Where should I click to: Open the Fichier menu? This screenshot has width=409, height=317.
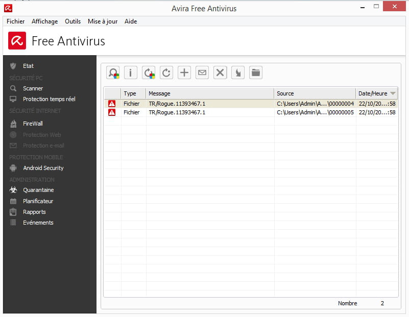pos(16,21)
